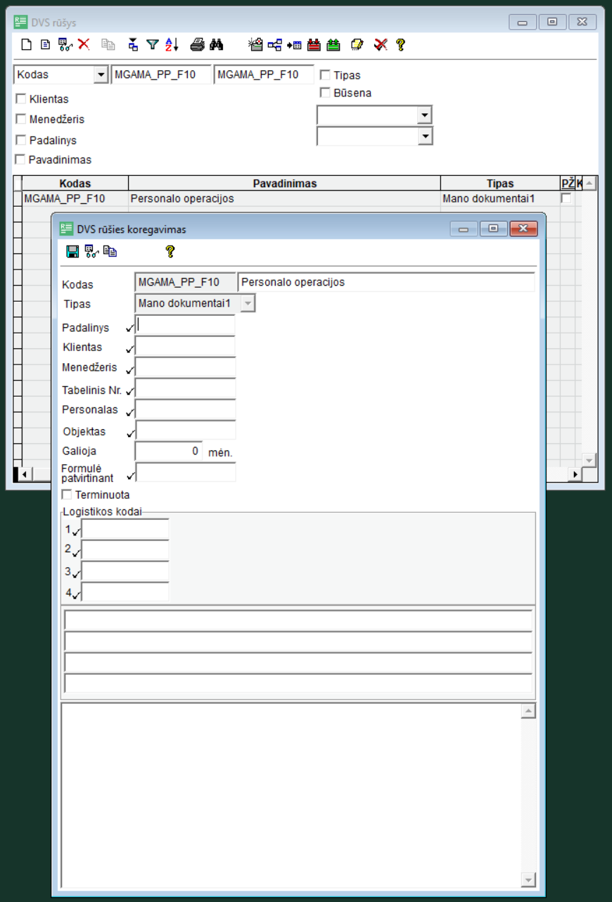Open the dropdown below Būsena checkbox

[x=424, y=115]
